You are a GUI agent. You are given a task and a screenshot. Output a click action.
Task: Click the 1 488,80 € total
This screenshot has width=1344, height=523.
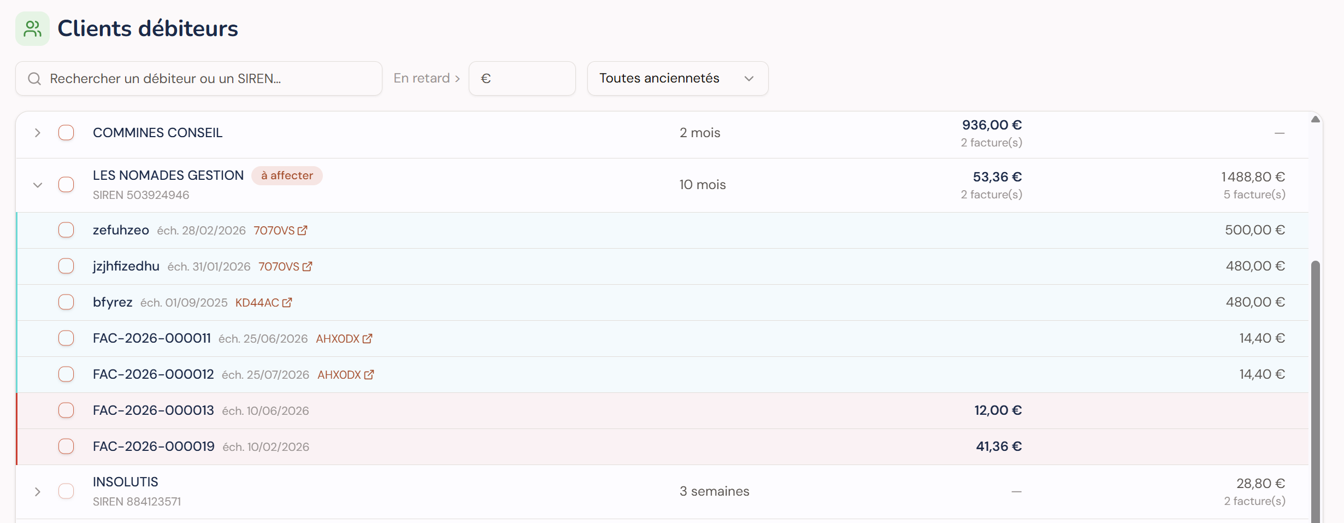(x=1253, y=177)
